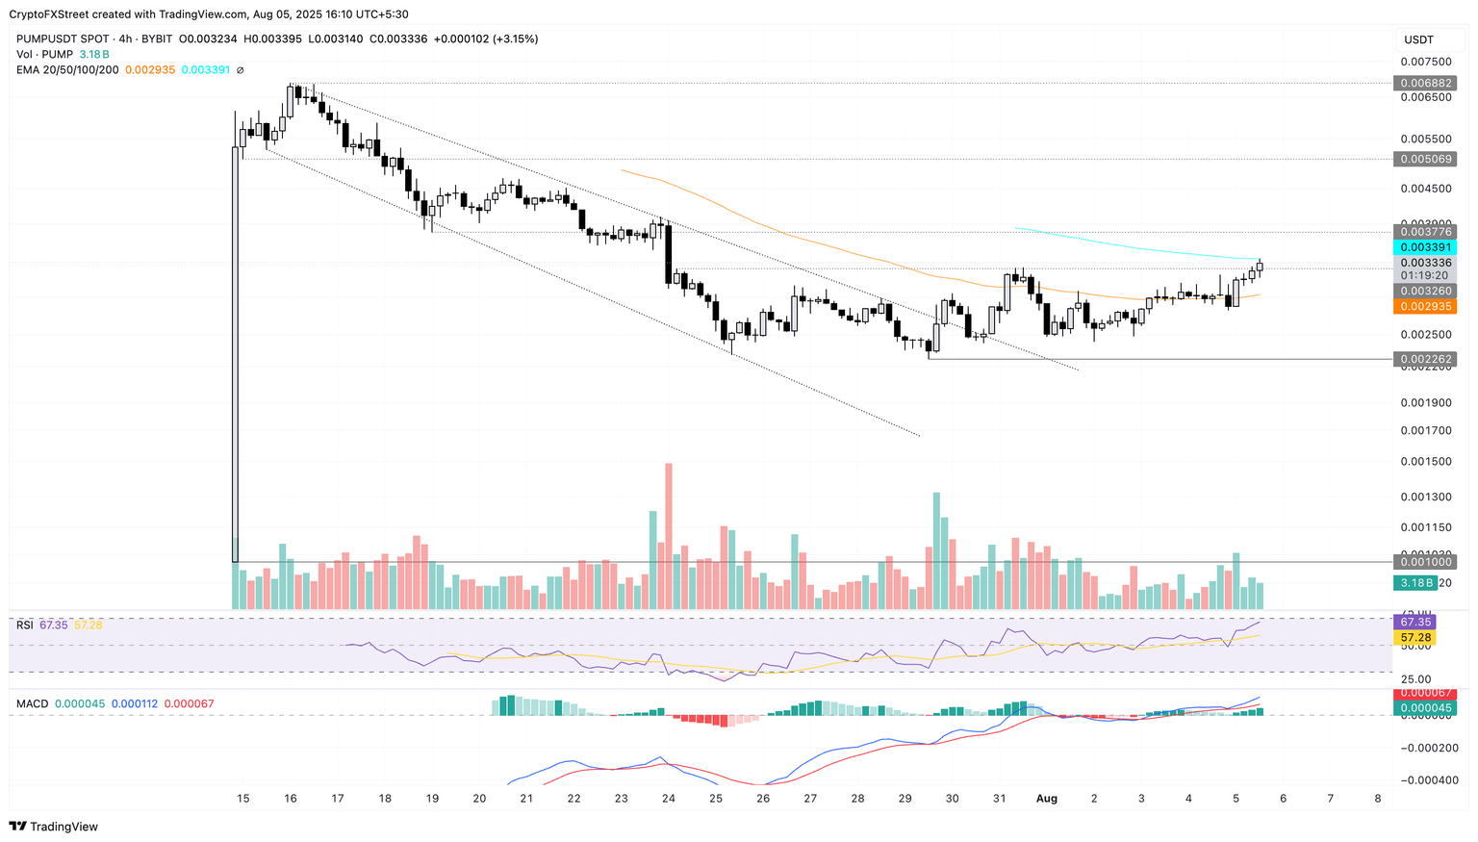
Task: Click the green 3.18 B volume tag
Action: click(1417, 583)
